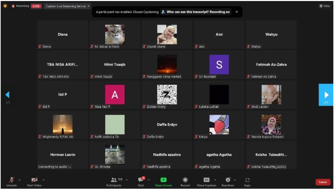Screen dimensions: 334x189
Task: Open the Chat panel icon
Action: click(141, 180)
